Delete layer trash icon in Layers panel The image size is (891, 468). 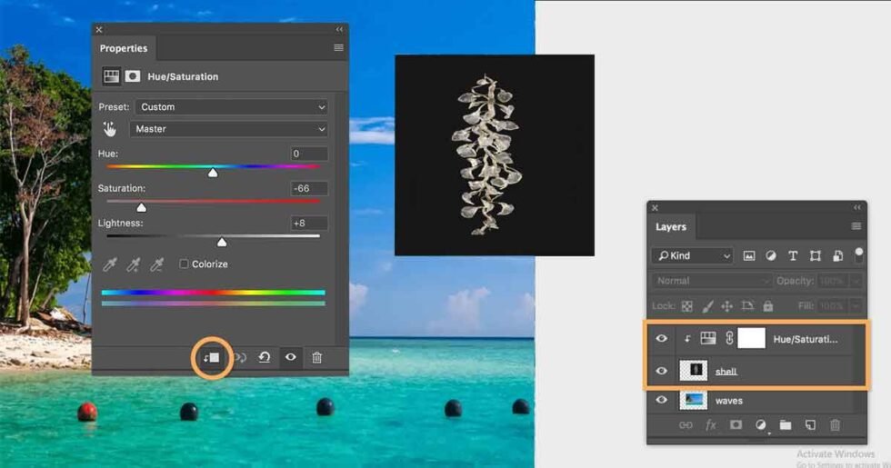835,425
